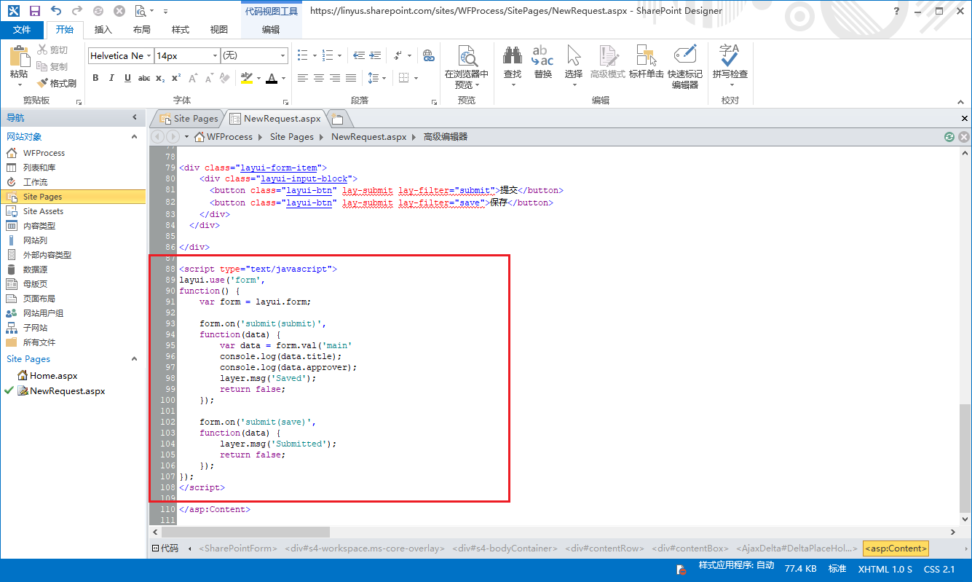Click the bulleted list icon

pyautogui.click(x=303, y=55)
